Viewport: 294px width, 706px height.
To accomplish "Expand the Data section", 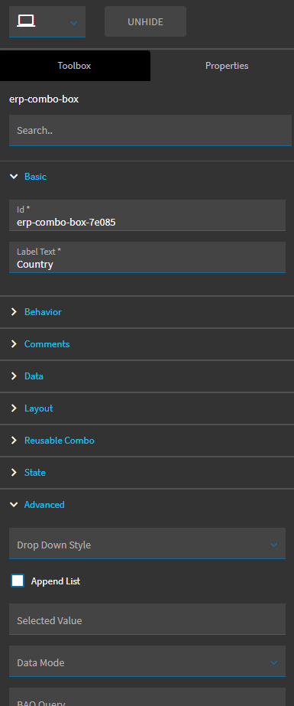I will (34, 376).
